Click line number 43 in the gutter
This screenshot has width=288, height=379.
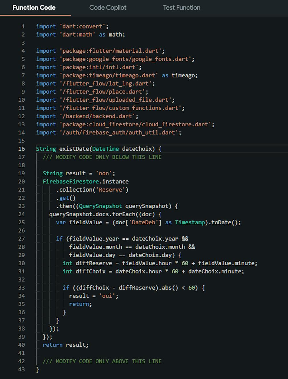click(22, 369)
